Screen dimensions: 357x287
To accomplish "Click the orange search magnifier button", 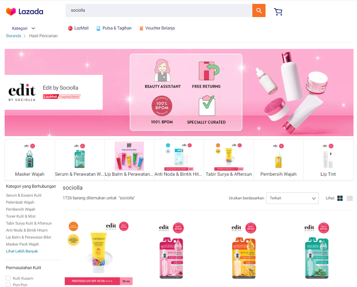I will click(x=259, y=10).
